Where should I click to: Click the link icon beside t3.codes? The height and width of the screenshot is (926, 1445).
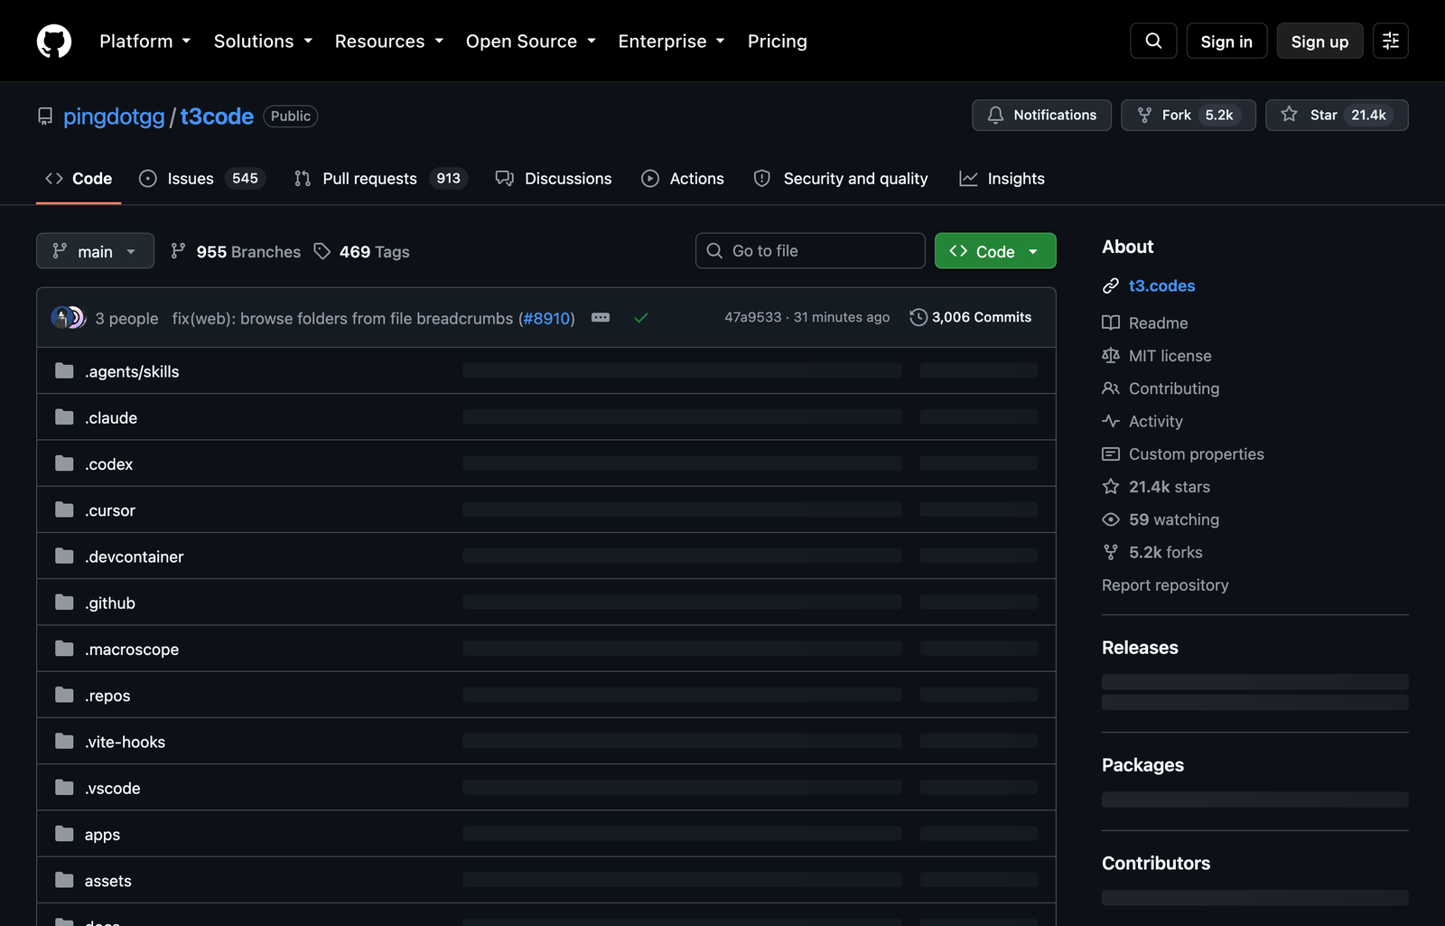coord(1111,285)
